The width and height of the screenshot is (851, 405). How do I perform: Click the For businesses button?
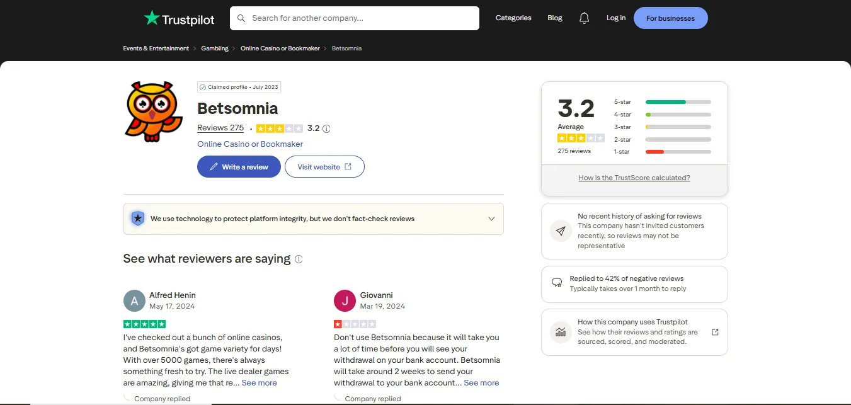pos(671,18)
